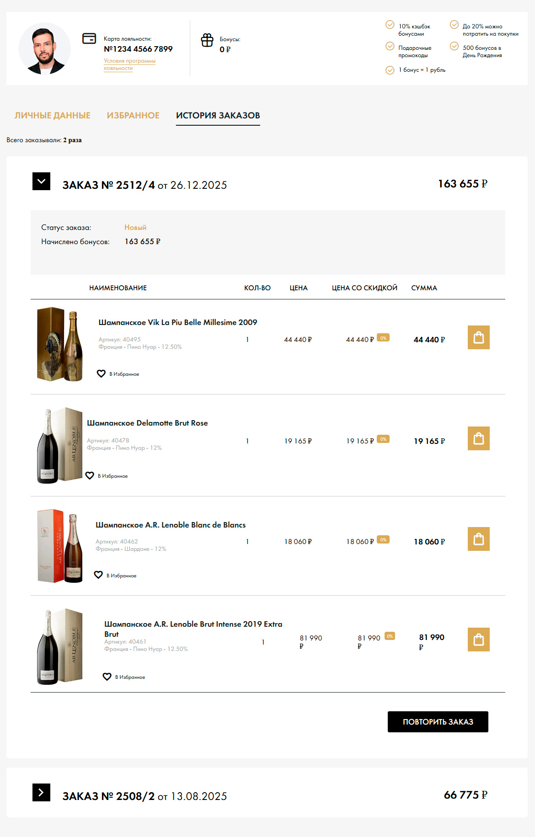Add Lenoble Blanc de Blancs to cart
Viewport: 535px width, 837px height.
478,539
